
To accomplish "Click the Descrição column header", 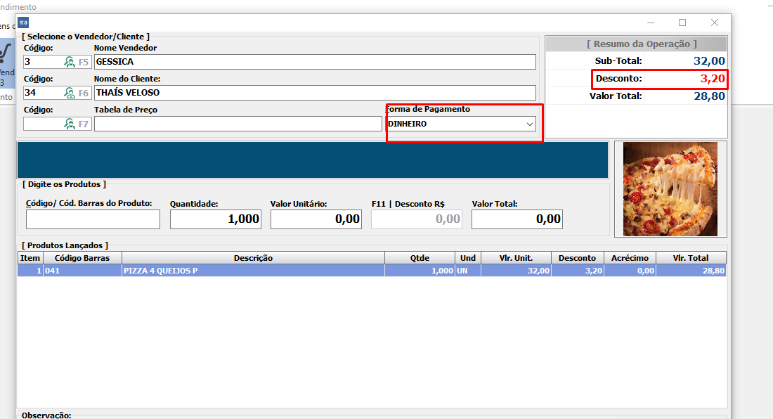I will (253, 258).
